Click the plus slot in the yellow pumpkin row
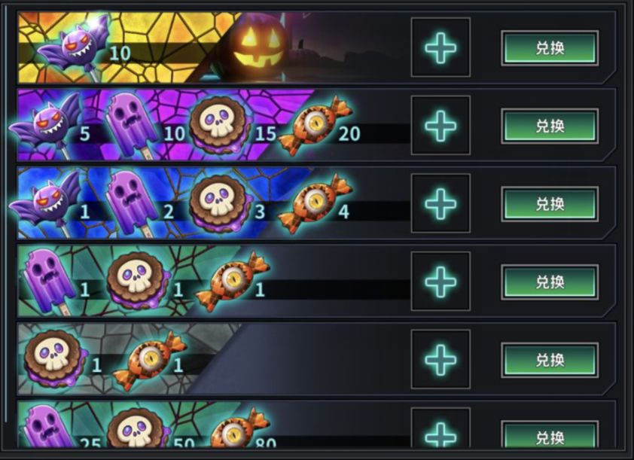 pyautogui.click(x=440, y=47)
